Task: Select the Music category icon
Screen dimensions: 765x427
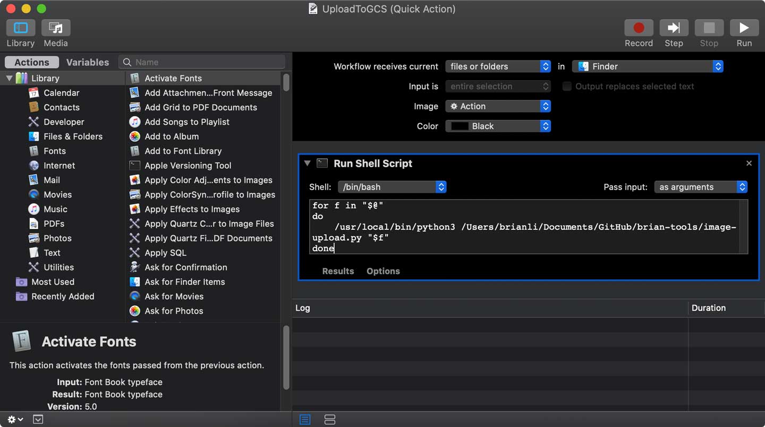Action: (34, 209)
